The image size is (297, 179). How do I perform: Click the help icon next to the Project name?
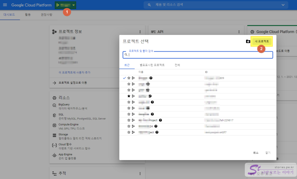coord(160,120)
